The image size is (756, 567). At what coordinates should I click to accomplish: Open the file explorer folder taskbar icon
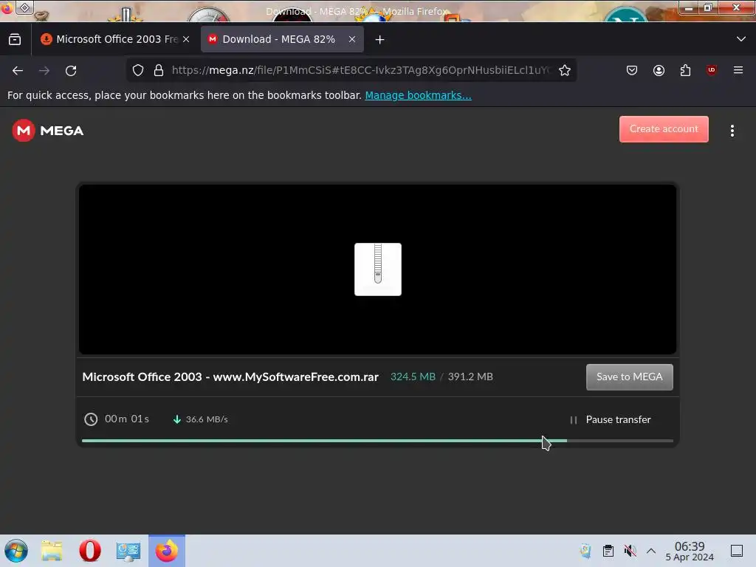tap(52, 551)
